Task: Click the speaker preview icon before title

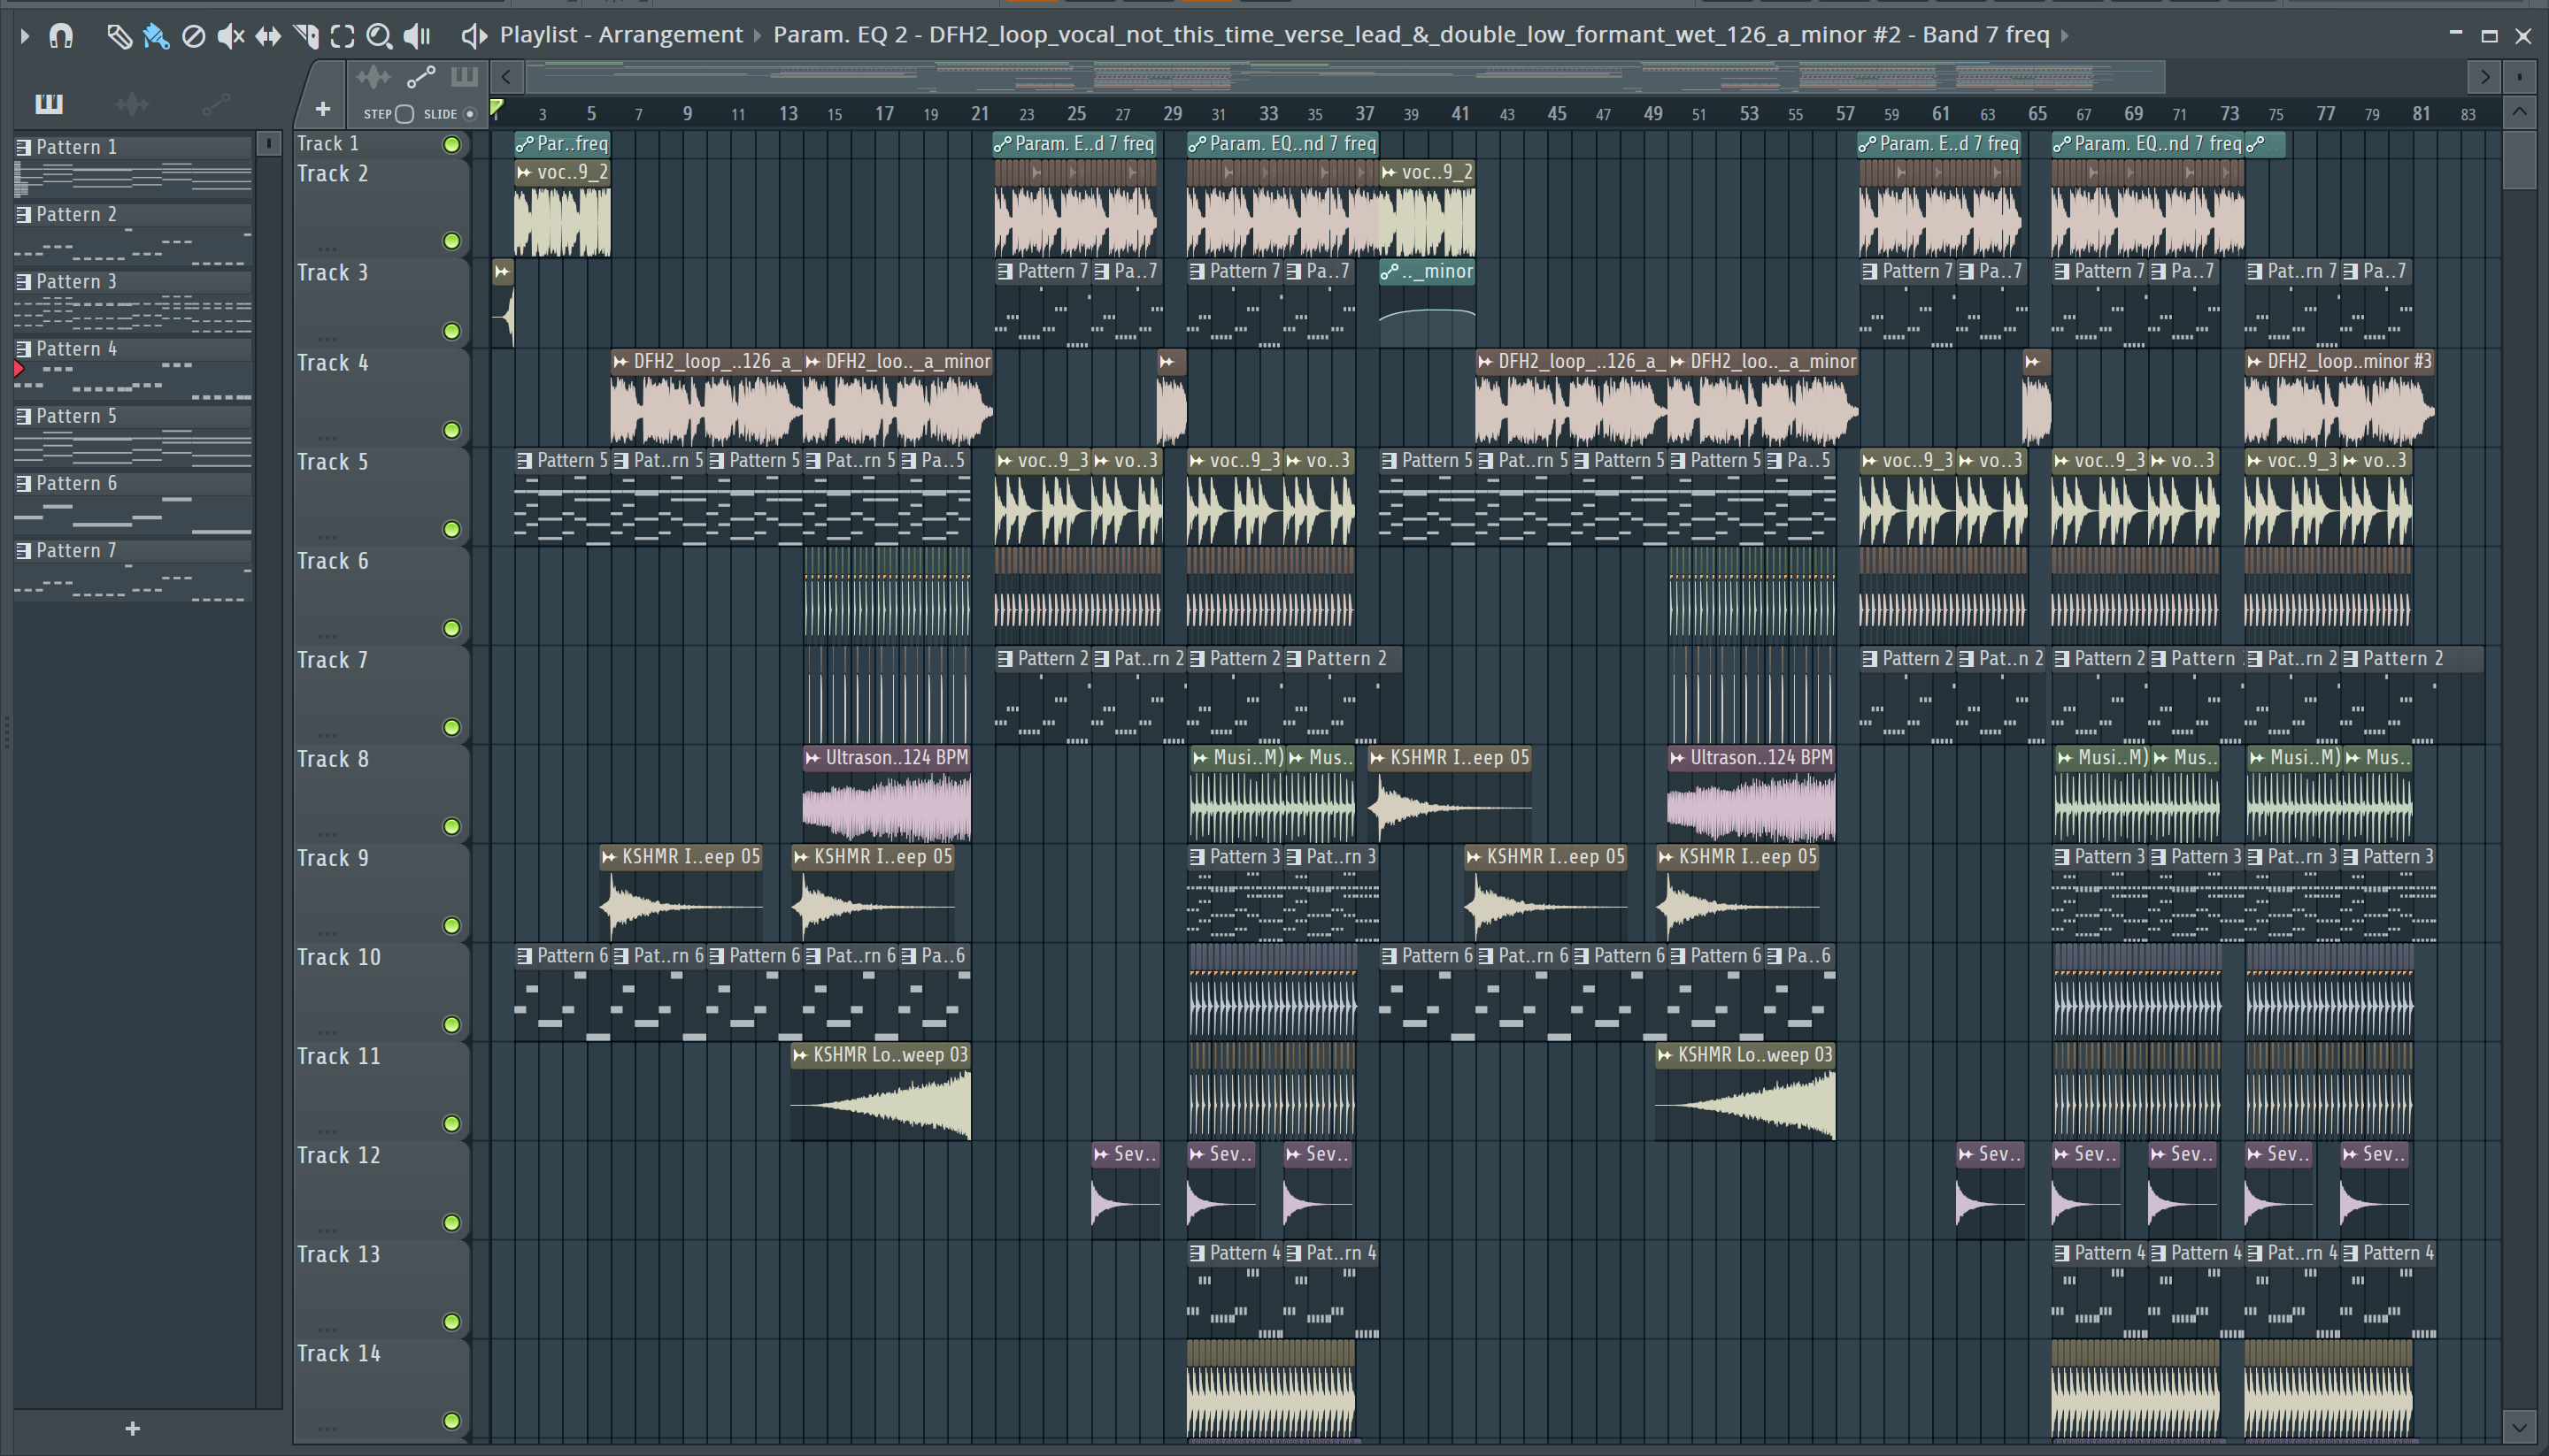Action: (x=474, y=37)
